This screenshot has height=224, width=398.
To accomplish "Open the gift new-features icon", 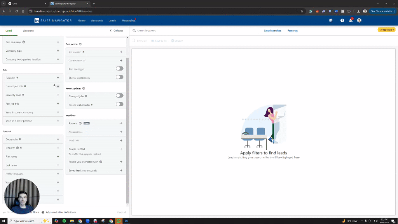I will tap(331, 20).
